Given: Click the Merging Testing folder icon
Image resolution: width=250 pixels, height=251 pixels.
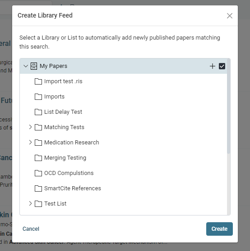Looking at the screenshot, I should click(x=38, y=158).
